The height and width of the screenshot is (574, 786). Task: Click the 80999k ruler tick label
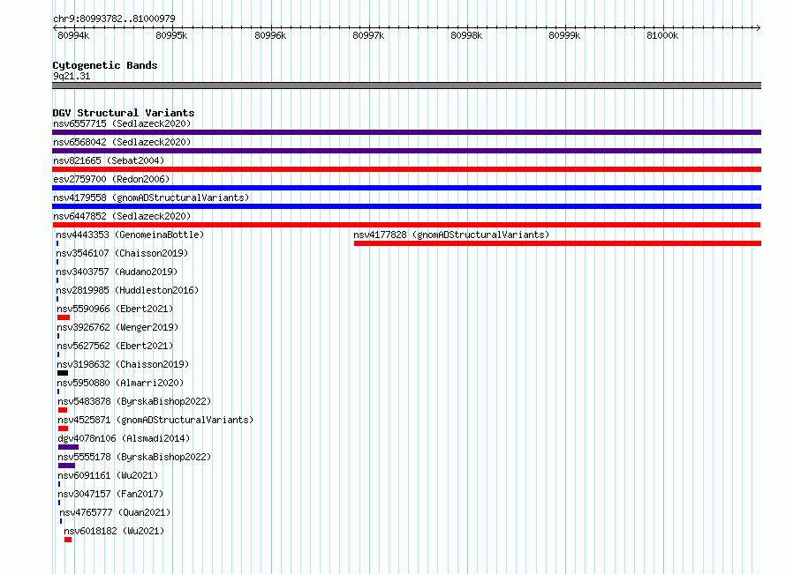pos(564,35)
